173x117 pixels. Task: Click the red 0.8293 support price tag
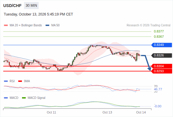(x=162, y=71)
